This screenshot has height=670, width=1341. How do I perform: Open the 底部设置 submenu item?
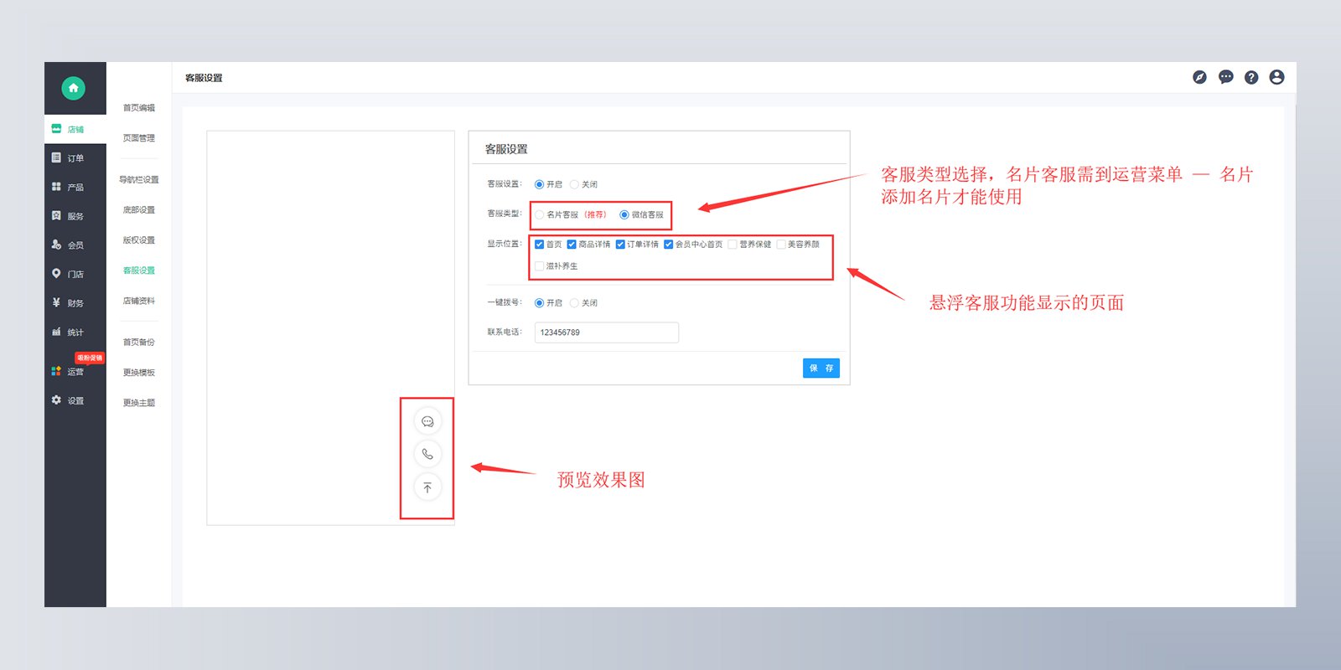(139, 210)
